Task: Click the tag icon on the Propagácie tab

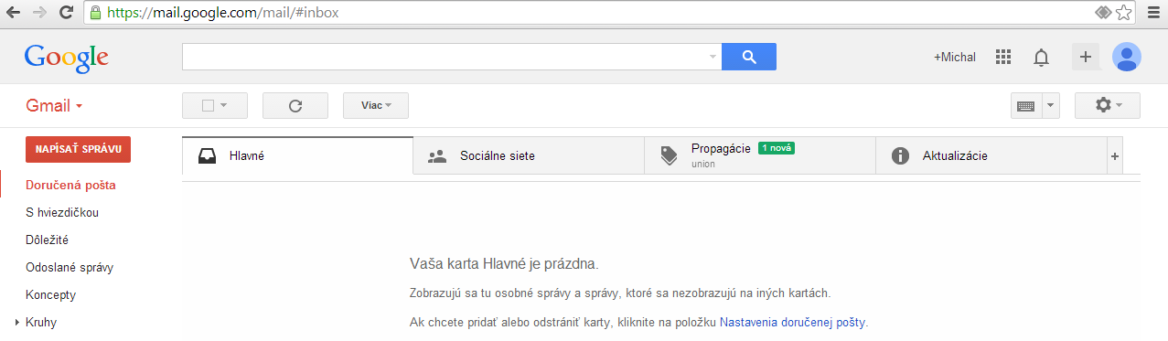Action: tap(670, 155)
